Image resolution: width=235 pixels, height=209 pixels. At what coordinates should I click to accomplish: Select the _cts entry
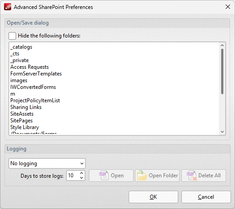click(15, 54)
